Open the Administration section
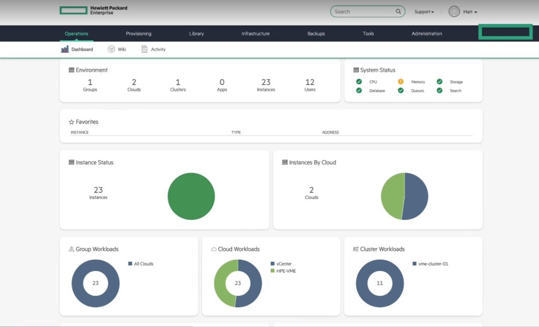This screenshot has width=539, height=327. click(426, 33)
